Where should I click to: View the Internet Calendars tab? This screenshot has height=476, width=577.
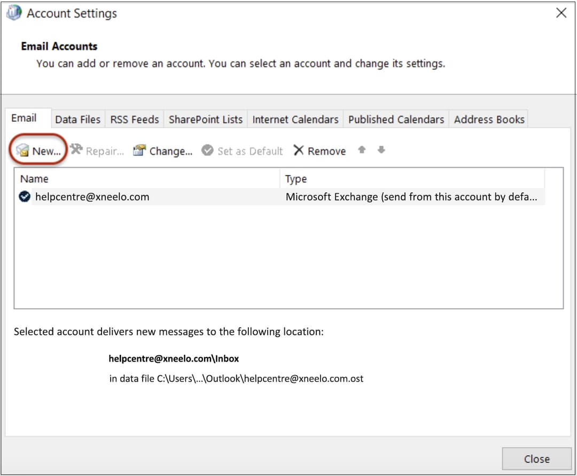tap(295, 119)
